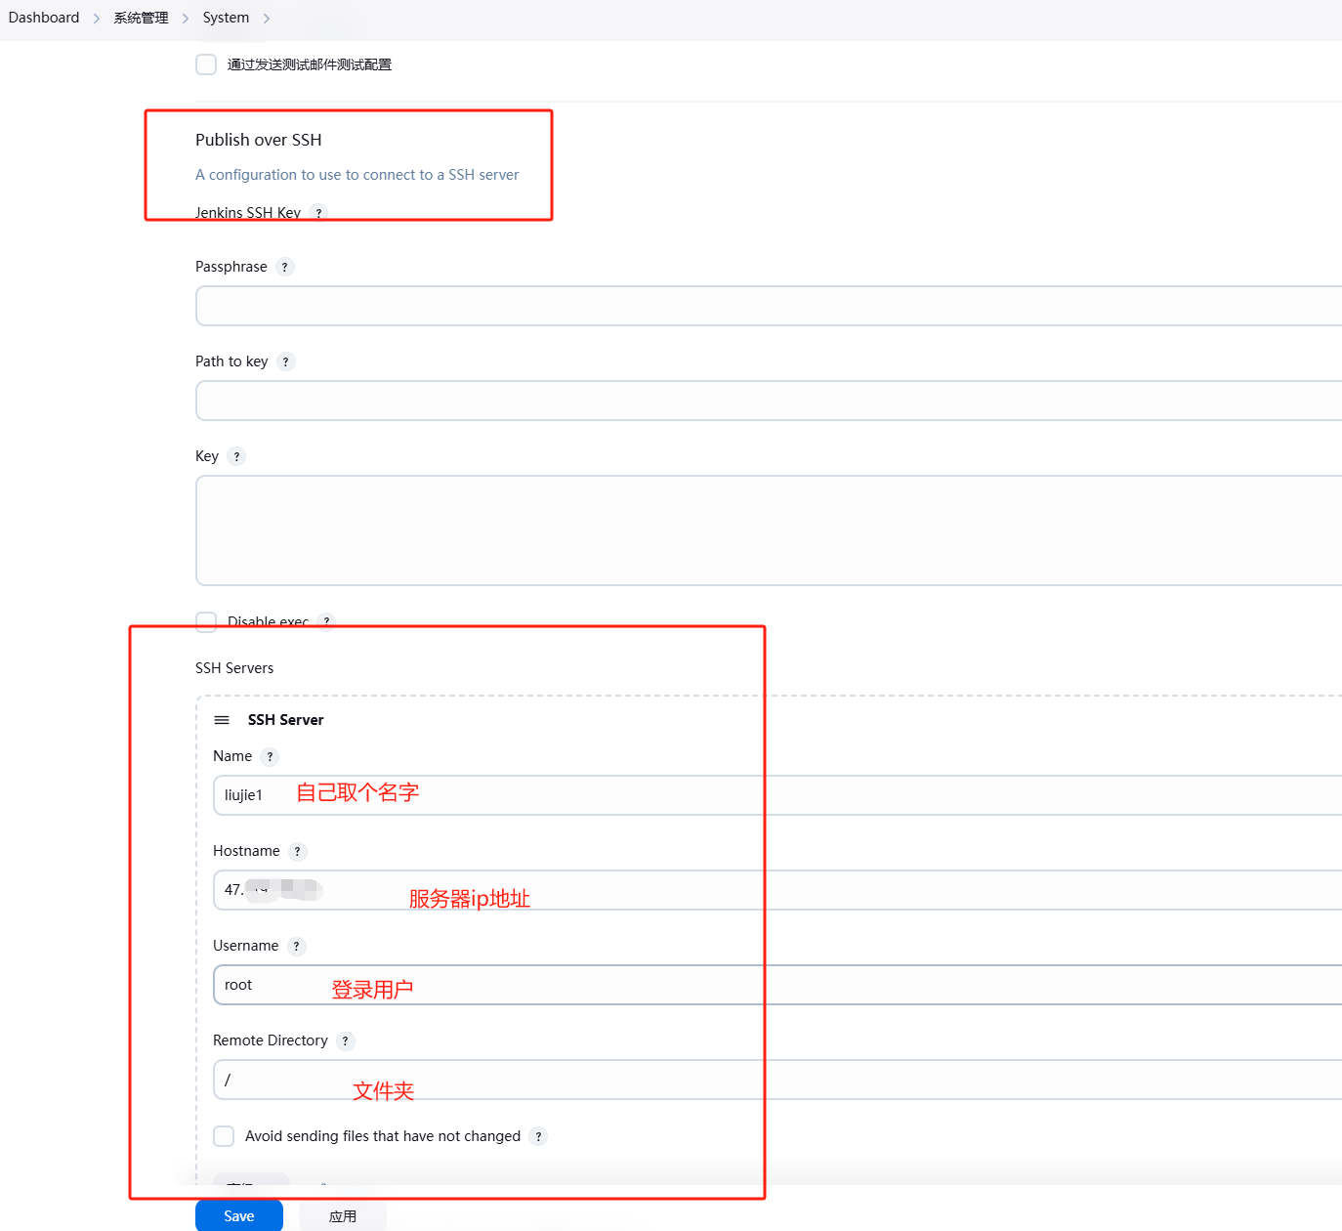Edit the SSH Server Name field liujie1
1342x1231 pixels.
(777, 795)
